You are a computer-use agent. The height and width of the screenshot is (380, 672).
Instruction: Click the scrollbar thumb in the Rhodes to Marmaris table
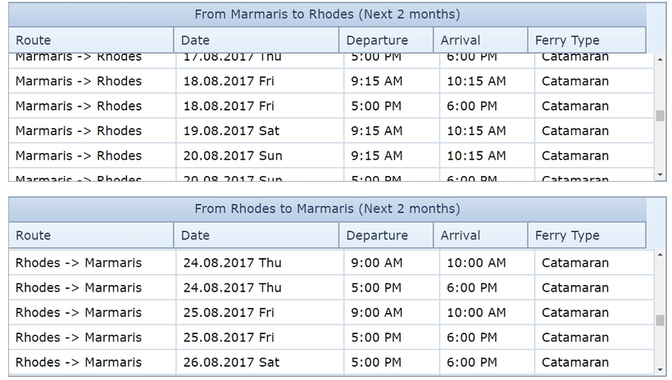(660, 320)
